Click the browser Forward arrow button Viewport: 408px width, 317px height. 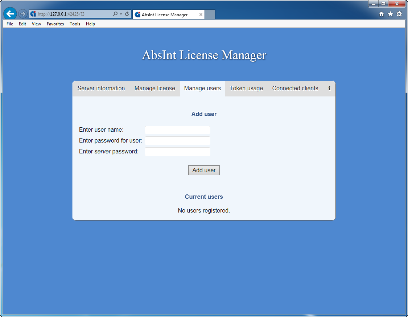(23, 14)
